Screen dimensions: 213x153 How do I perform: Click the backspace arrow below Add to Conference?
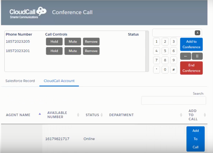coord(185,56)
